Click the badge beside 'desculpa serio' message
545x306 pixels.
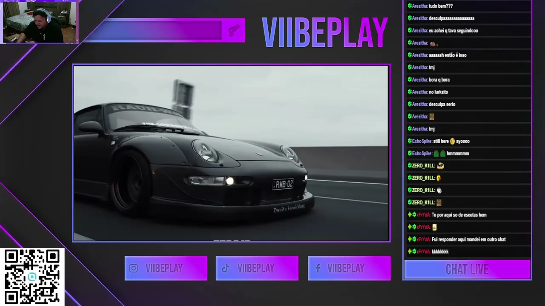coord(410,104)
